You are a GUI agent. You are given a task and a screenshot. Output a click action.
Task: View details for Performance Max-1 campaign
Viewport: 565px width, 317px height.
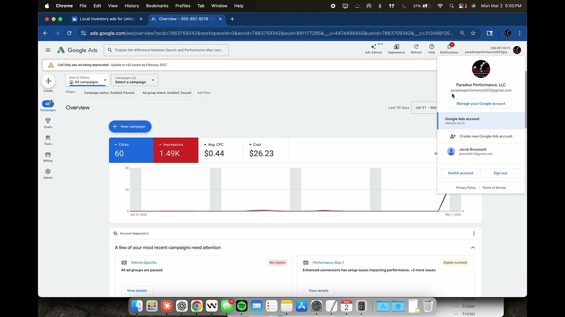click(318, 291)
